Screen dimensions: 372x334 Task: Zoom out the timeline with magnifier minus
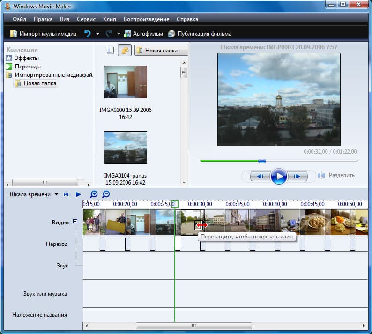pos(106,194)
